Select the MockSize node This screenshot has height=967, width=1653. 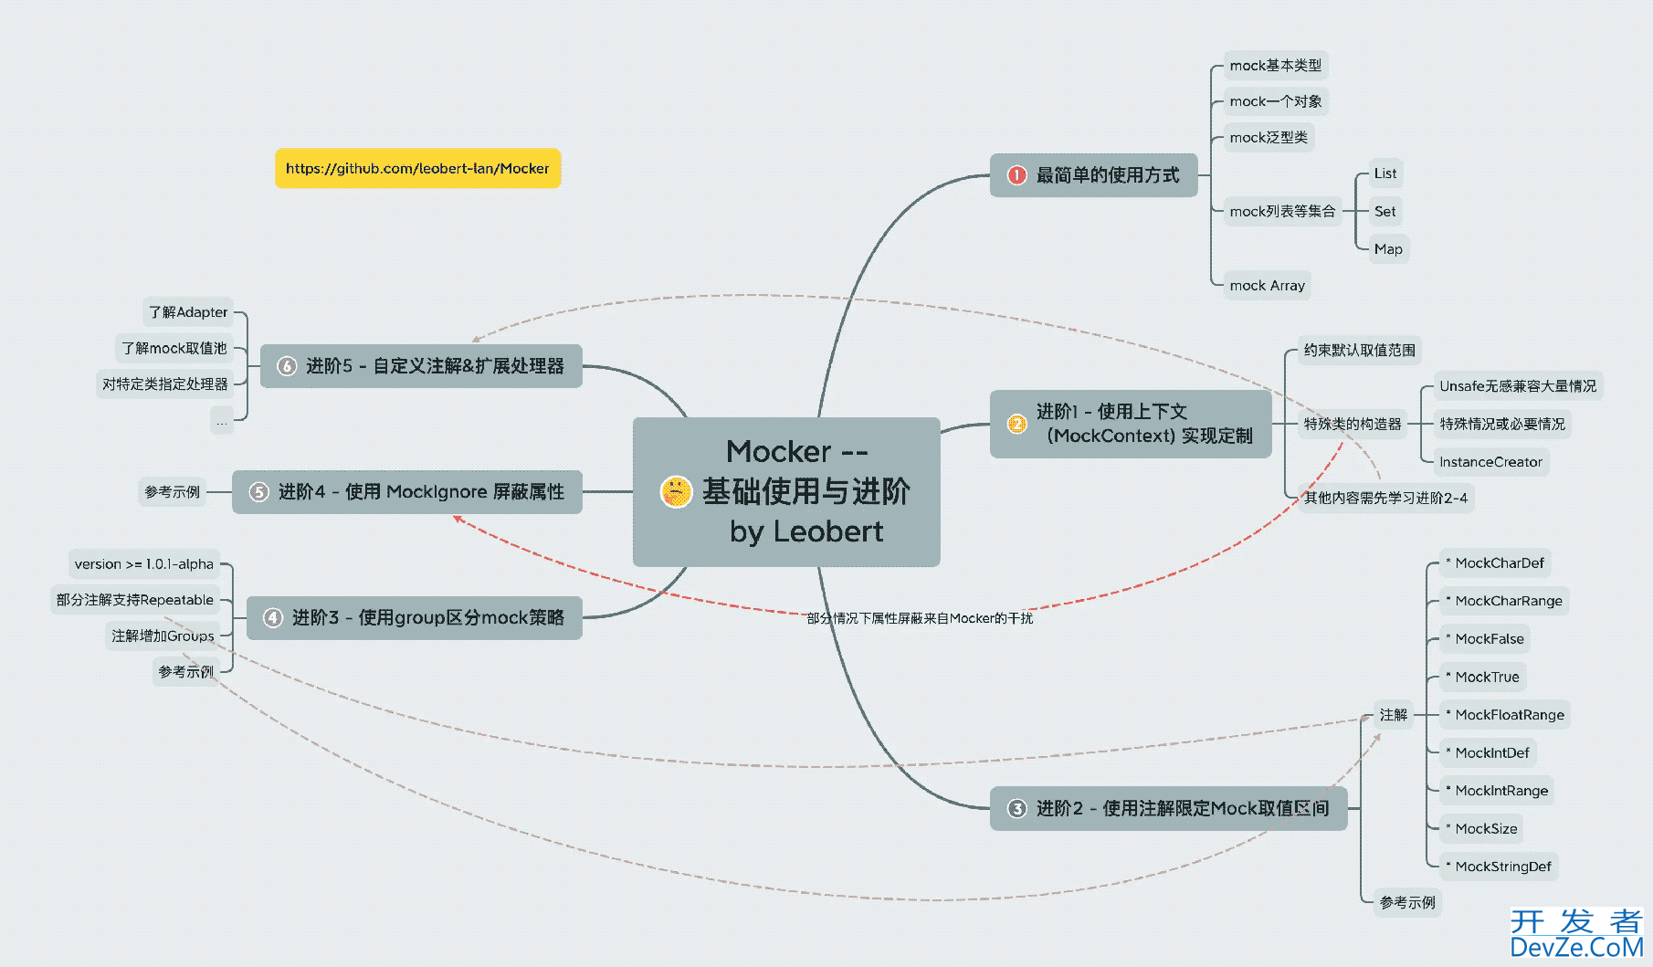click(1482, 828)
